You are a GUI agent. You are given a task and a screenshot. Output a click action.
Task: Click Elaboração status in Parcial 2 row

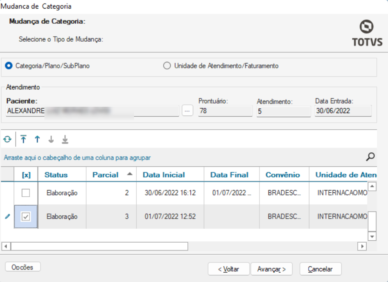62,193
